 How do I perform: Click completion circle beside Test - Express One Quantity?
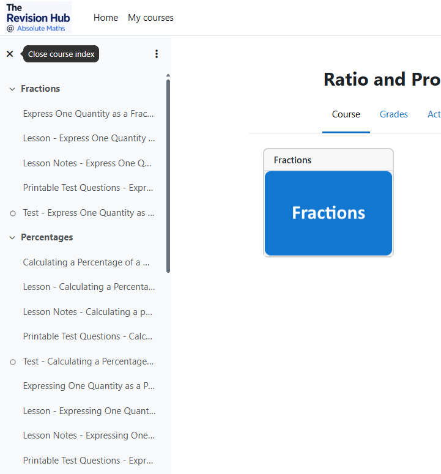click(x=13, y=213)
